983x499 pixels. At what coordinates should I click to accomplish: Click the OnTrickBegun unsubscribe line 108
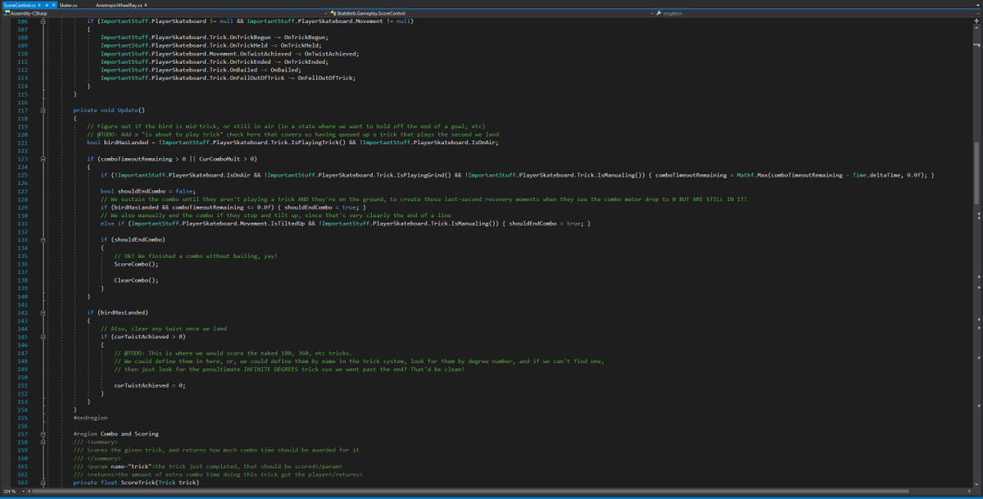coord(215,38)
